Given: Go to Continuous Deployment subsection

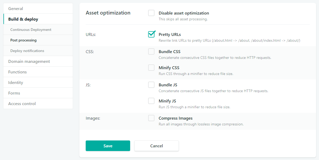Looking at the screenshot, I should coord(31,30).
